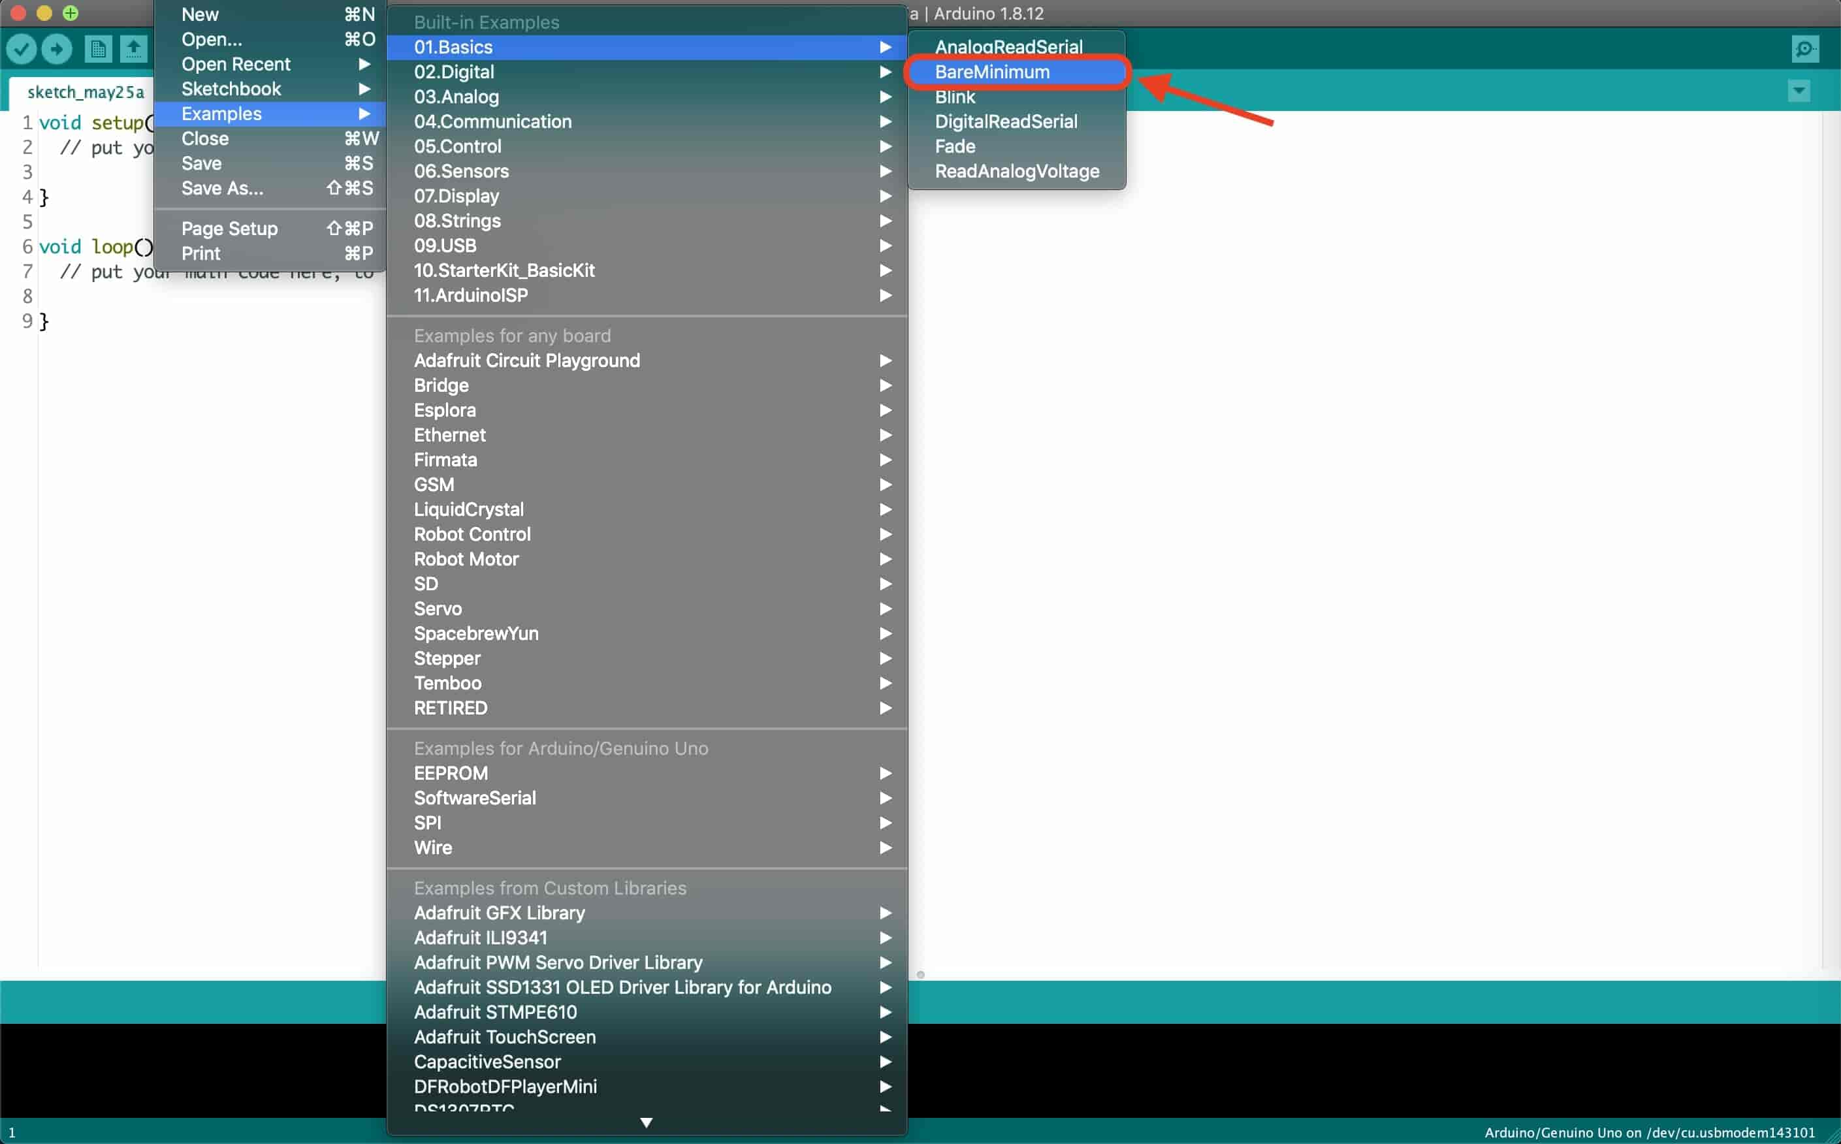Open Adafruit PWM Servo Driver Library examples
Image resolution: width=1841 pixels, height=1144 pixels.
(647, 963)
